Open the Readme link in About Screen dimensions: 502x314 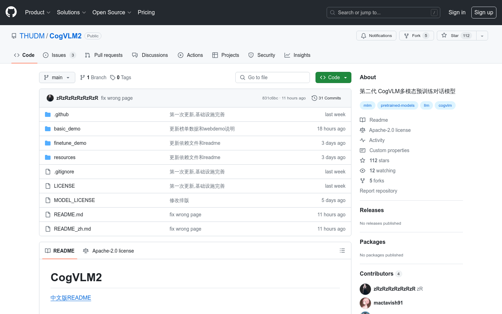[x=374, y=120]
